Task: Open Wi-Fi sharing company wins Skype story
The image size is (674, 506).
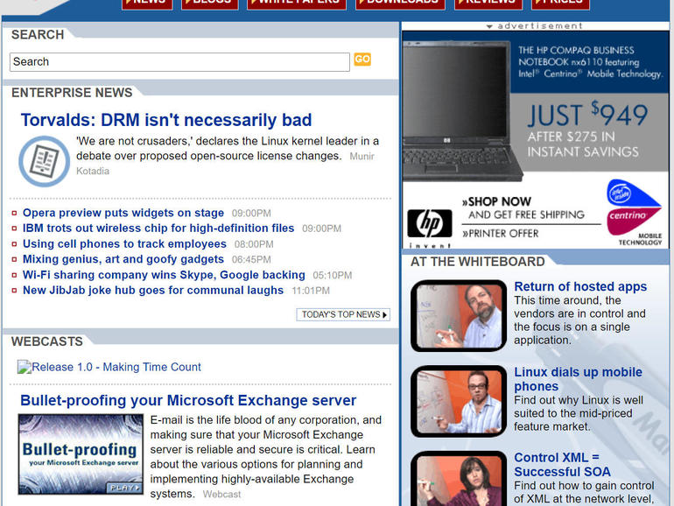Action: click(x=164, y=275)
